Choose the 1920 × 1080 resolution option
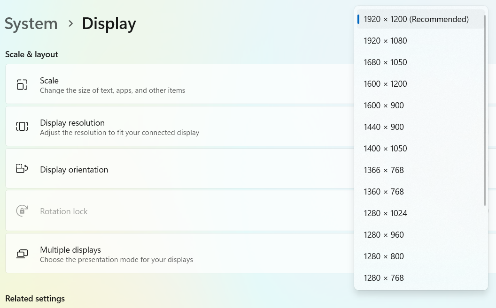The width and height of the screenshot is (496, 308). (421, 41)
